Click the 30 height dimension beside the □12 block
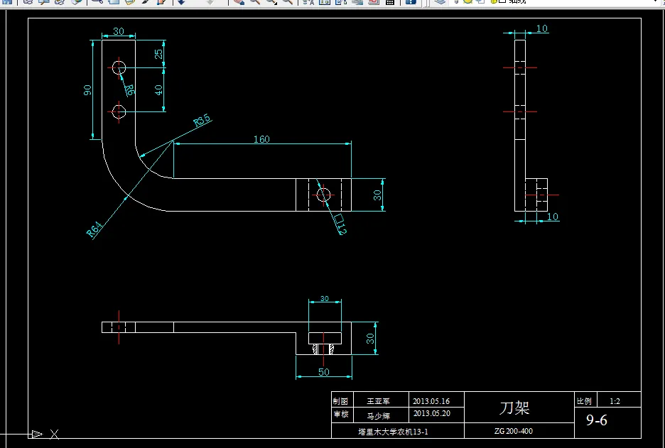The width and height of the screenshot is (665, 448). 377,195
